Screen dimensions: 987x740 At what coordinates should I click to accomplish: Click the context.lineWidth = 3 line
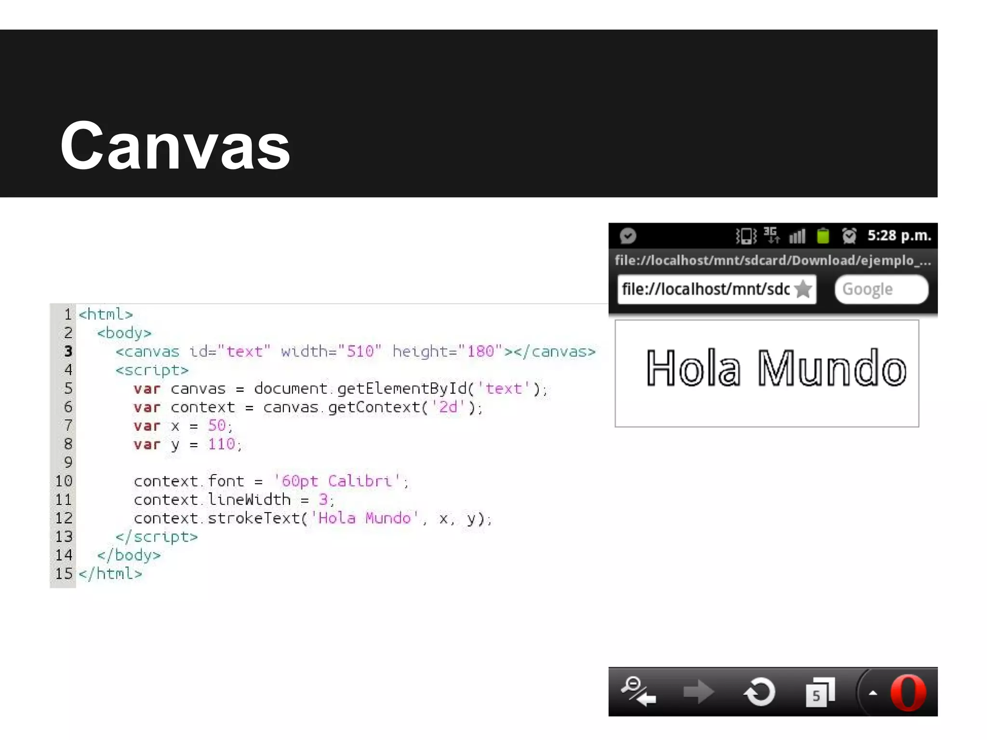234,500
